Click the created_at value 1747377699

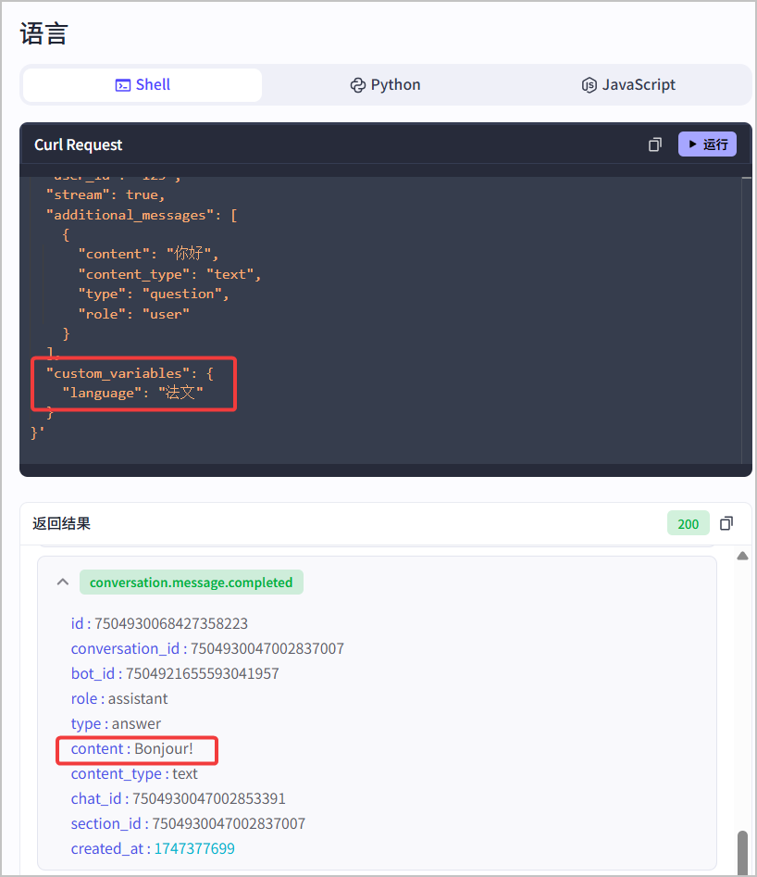(194, 849)
